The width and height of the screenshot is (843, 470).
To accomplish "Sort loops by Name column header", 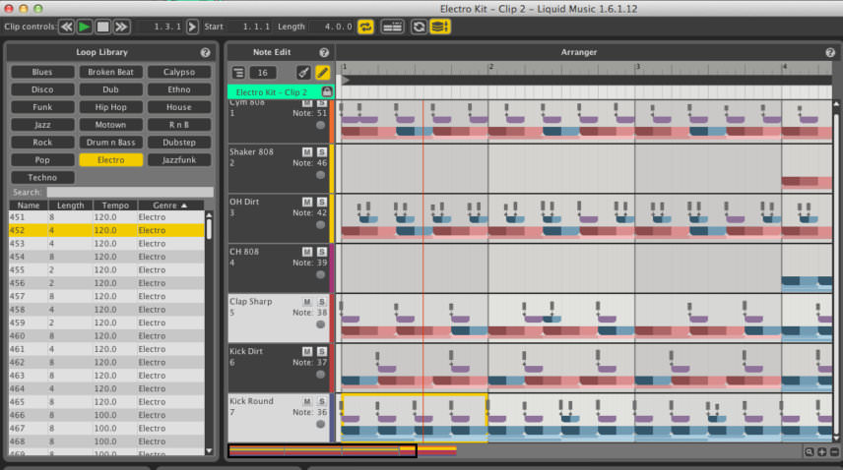I will coord(29,206).
